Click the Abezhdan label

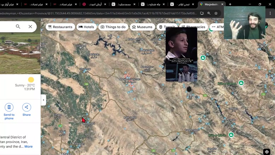(147, 67)
